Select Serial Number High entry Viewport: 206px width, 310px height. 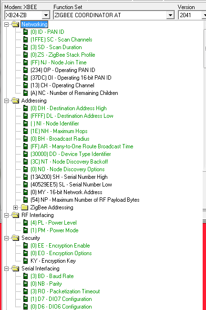69,177
